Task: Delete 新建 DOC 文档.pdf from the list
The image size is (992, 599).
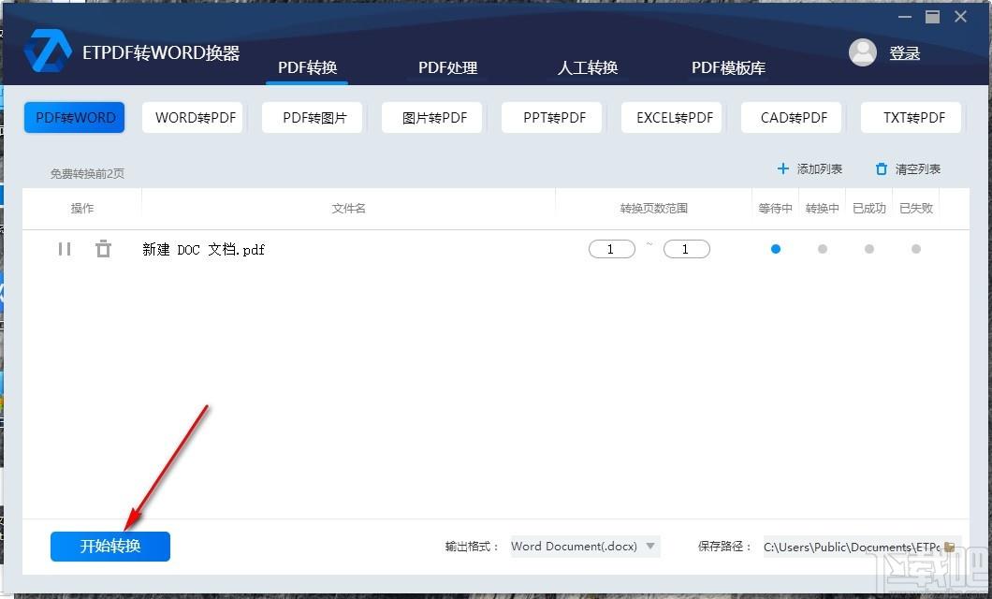Action: point(103,249)
